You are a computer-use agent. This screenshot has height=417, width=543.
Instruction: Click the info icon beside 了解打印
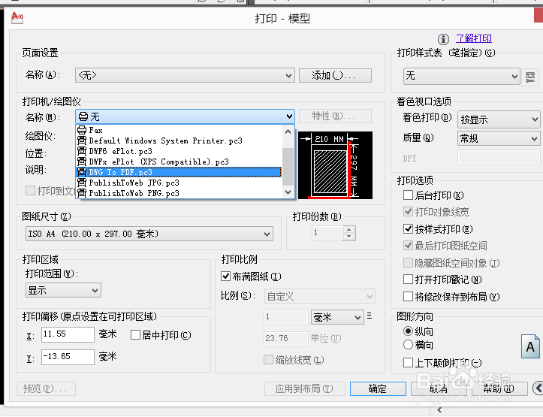click(x=443, y=39)
